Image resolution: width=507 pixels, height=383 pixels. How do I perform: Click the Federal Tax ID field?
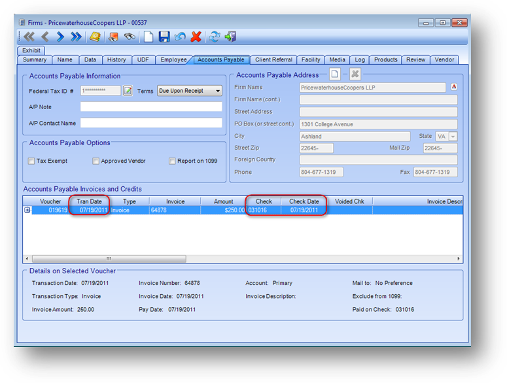point(101,91)
